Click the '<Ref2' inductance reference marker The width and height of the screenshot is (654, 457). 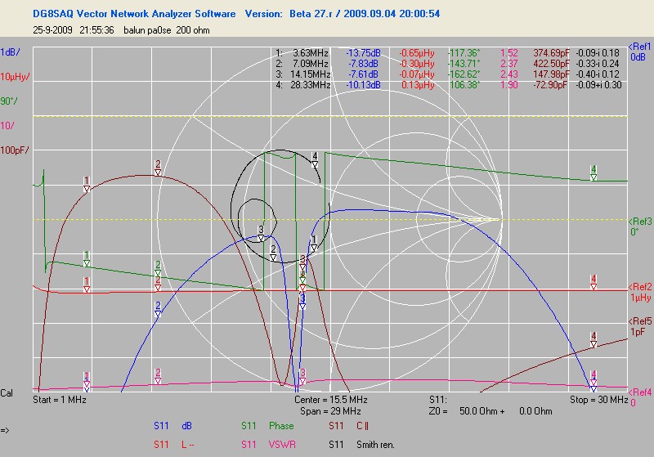(640, 287)
